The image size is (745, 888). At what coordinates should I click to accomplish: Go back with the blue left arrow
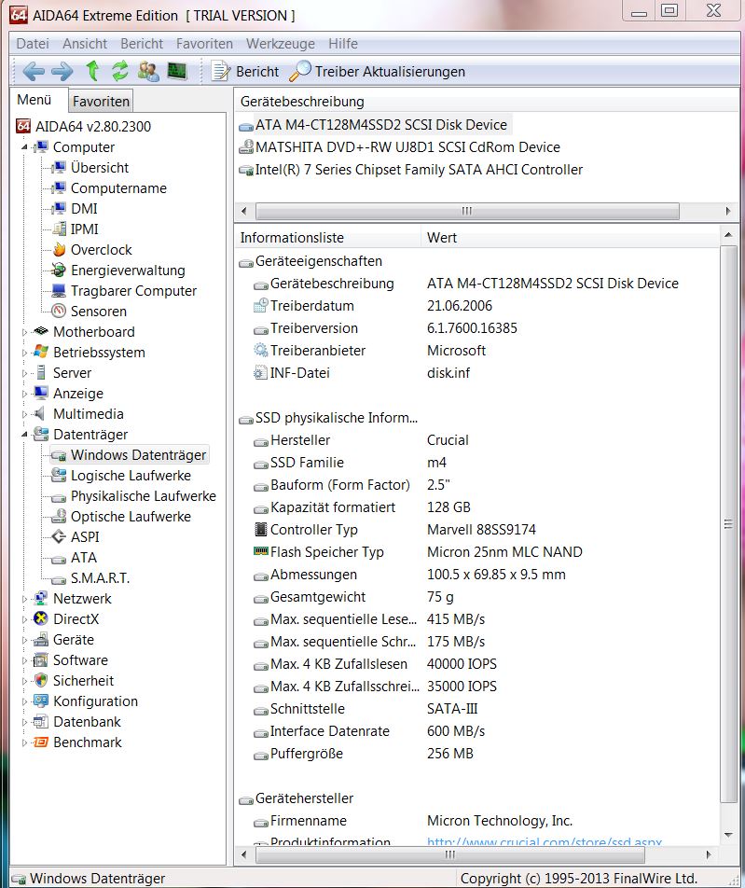34,71
